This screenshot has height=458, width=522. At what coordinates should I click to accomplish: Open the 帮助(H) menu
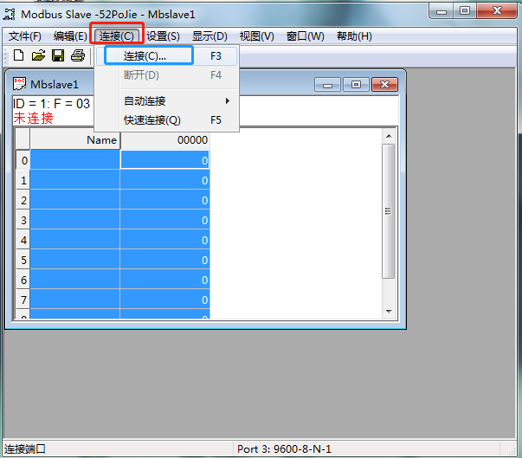[x=354, y=36]
